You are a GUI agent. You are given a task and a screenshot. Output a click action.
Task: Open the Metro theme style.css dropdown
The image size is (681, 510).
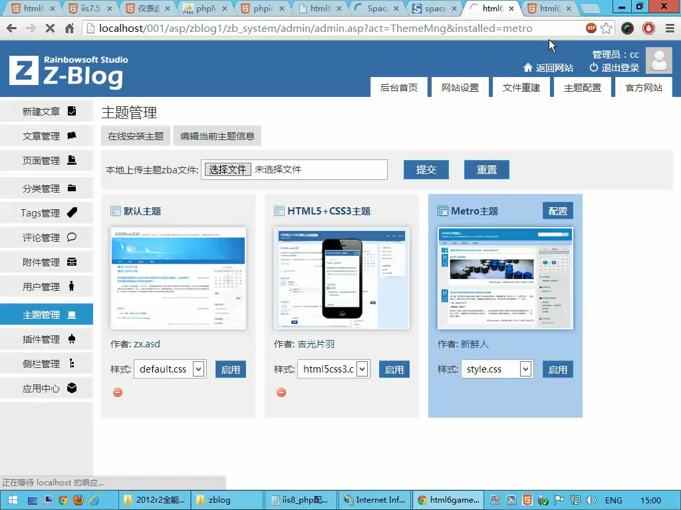click(x=497, y=369)
